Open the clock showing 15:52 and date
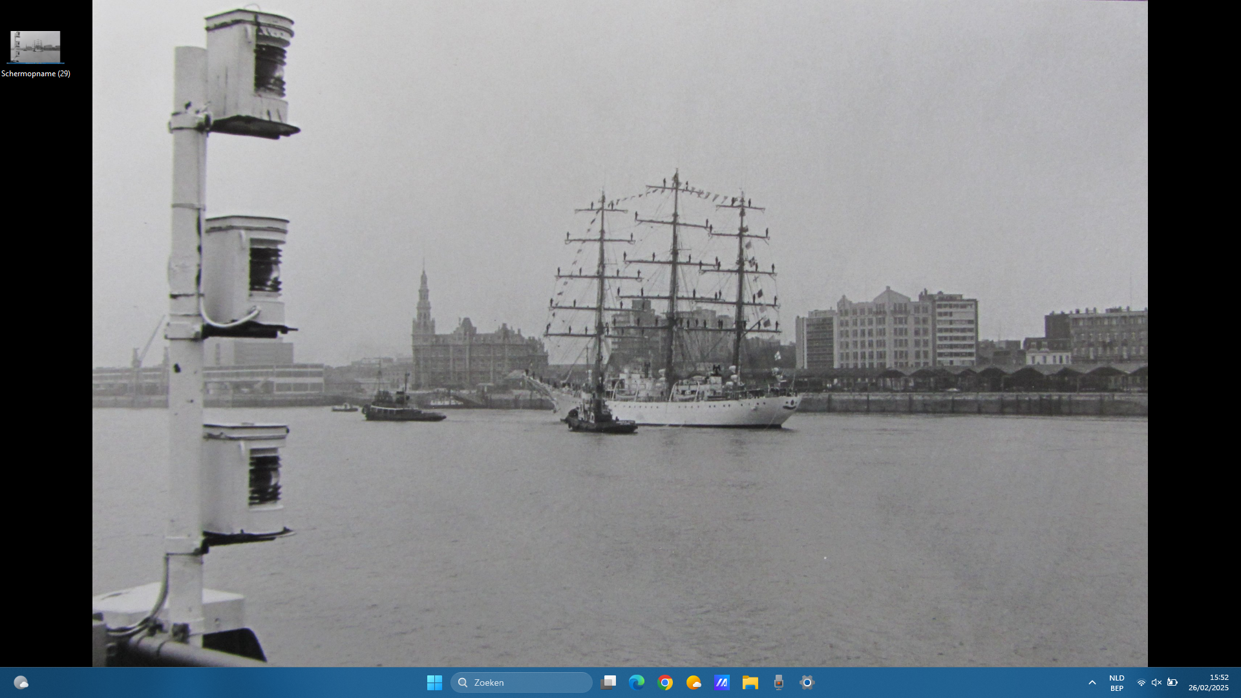The width and height of the screenshot is (1241, 698). (x=1209, y=682)
